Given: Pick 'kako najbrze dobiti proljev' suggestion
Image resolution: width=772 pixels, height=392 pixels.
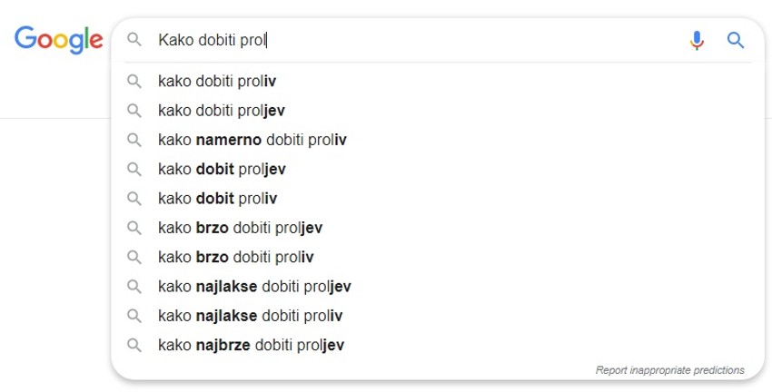Looking at the screenshot, I should (251, 345).
